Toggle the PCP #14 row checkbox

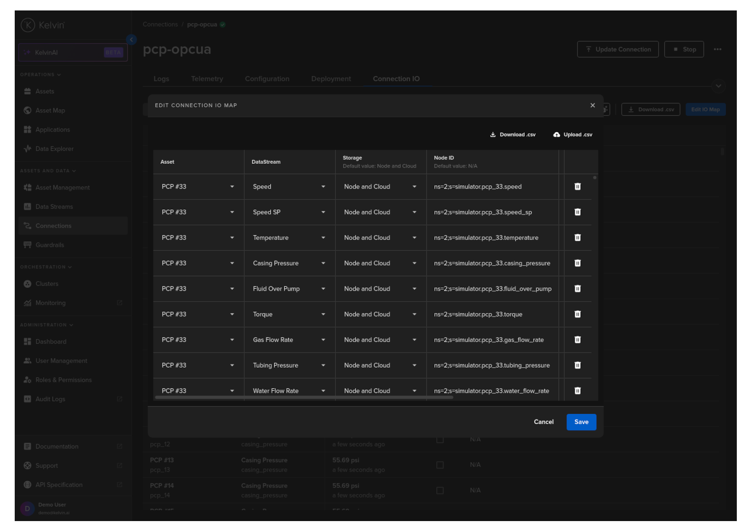pyautogui.click(x=440, y=491)
